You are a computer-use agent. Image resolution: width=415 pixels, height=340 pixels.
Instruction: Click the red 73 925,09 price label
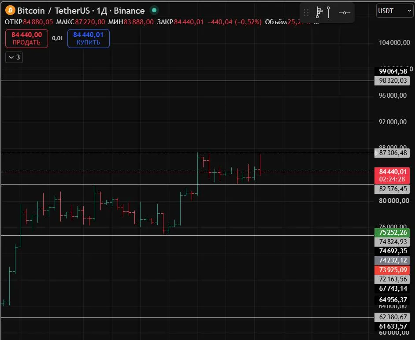click(392, 270)
